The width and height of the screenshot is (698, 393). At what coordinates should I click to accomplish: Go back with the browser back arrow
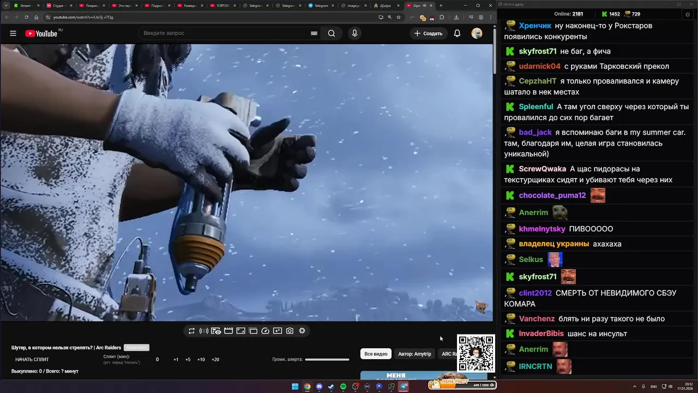7,17
